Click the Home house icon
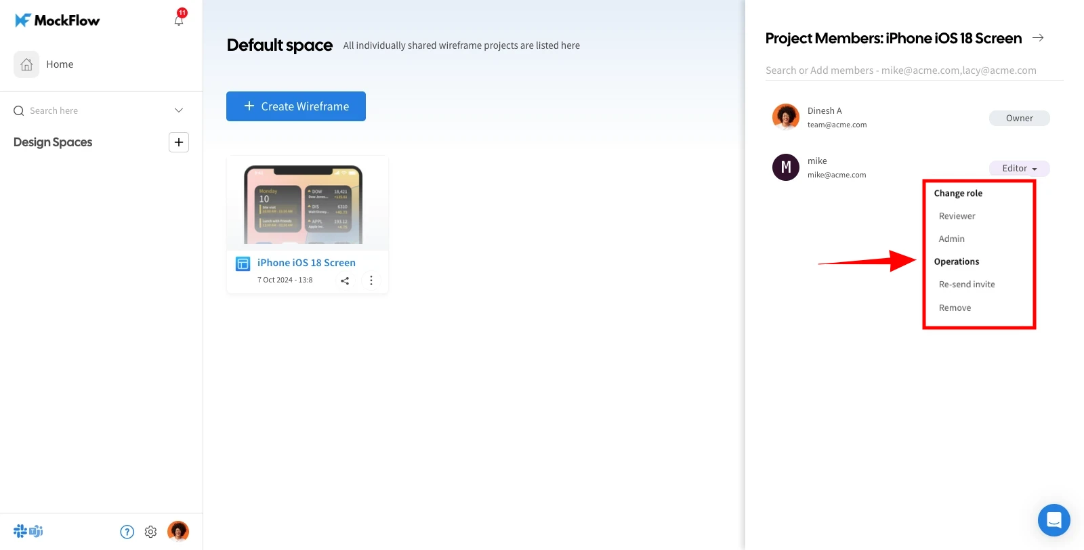 (x=26, y=64)
